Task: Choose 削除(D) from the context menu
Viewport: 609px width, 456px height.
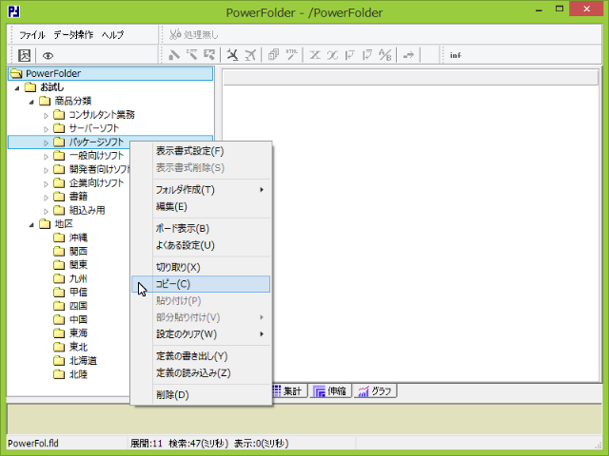Action: tap(201, 395)
